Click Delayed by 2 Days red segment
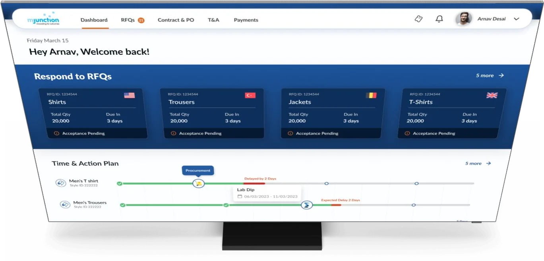Viewport: 544px width, 261px height. coord(254,184)
